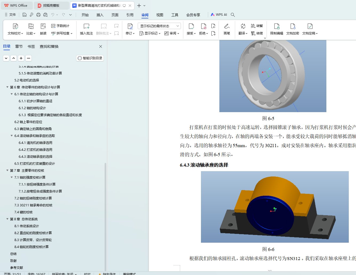Select the 画笔 pen tool
This screenshot has height=275, width=356.
[x=227, y=29]
